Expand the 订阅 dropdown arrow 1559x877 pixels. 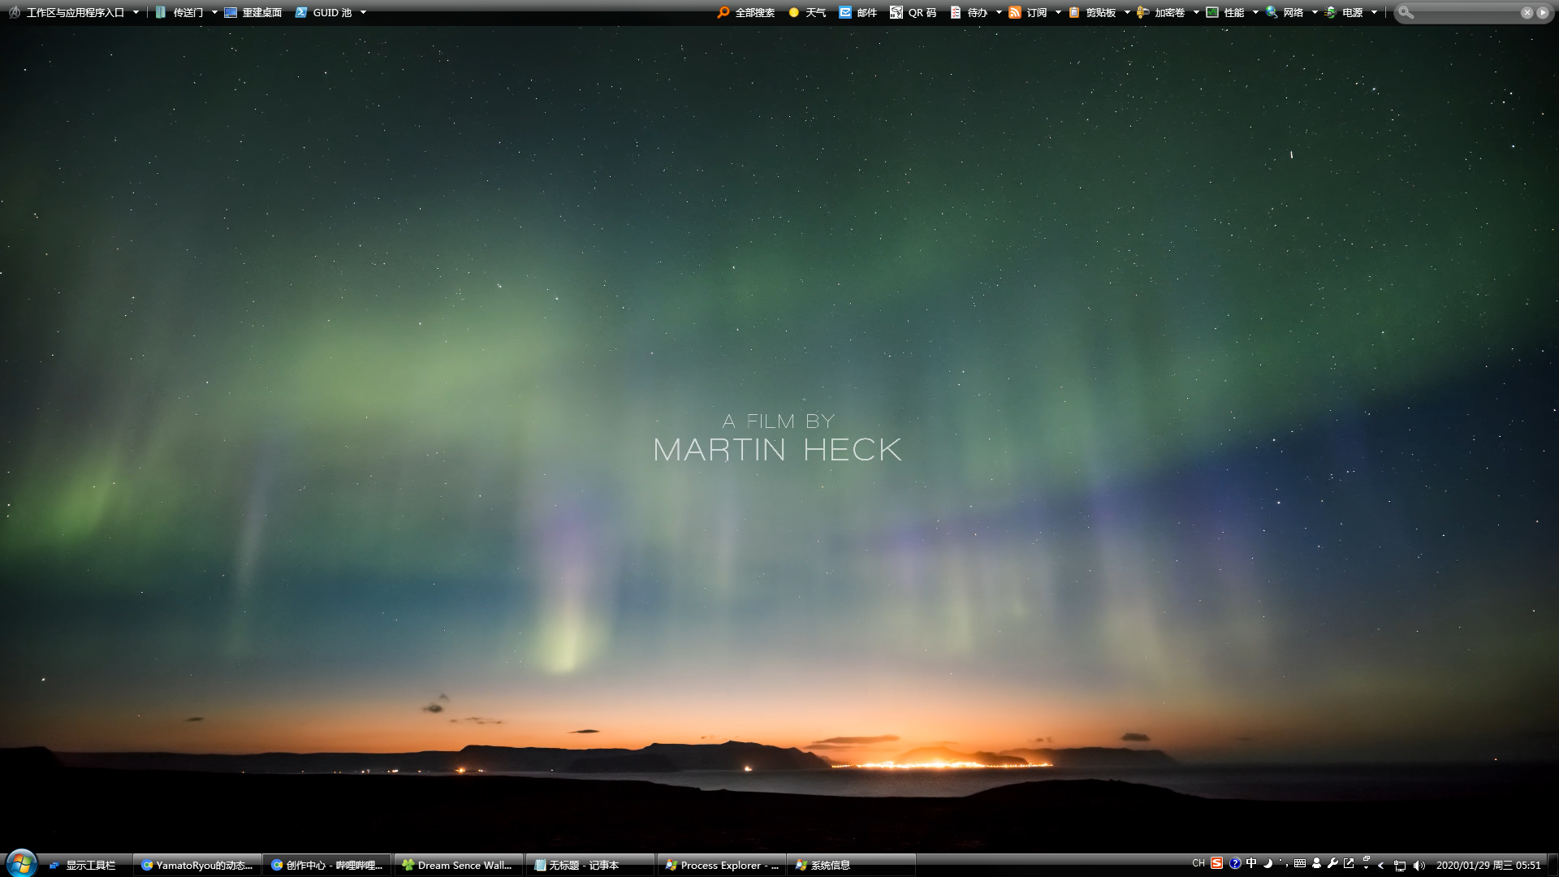1058,12
